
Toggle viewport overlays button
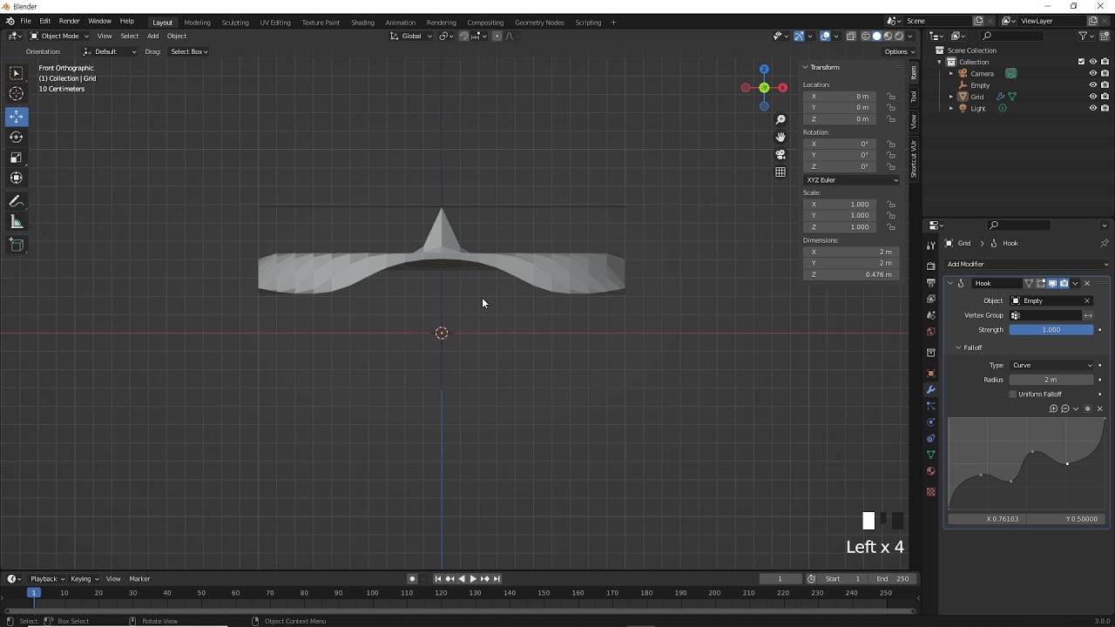pyautogui.click(x=825, y=36)
